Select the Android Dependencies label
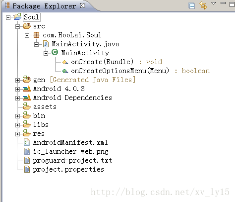The height and width of the screenshot is (202, 235). click(72, 98)
